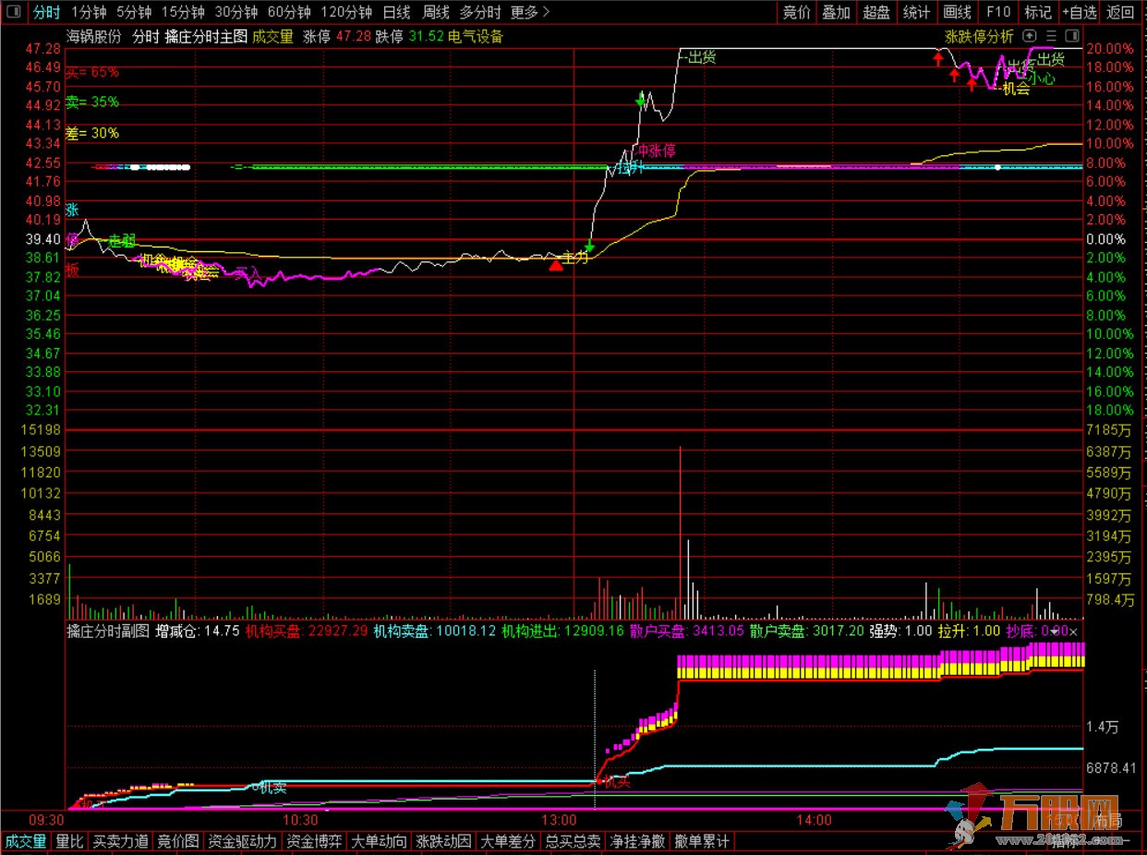
Task: Click the green arrow marker near 拉升
Action: click(x=641, y=100)
